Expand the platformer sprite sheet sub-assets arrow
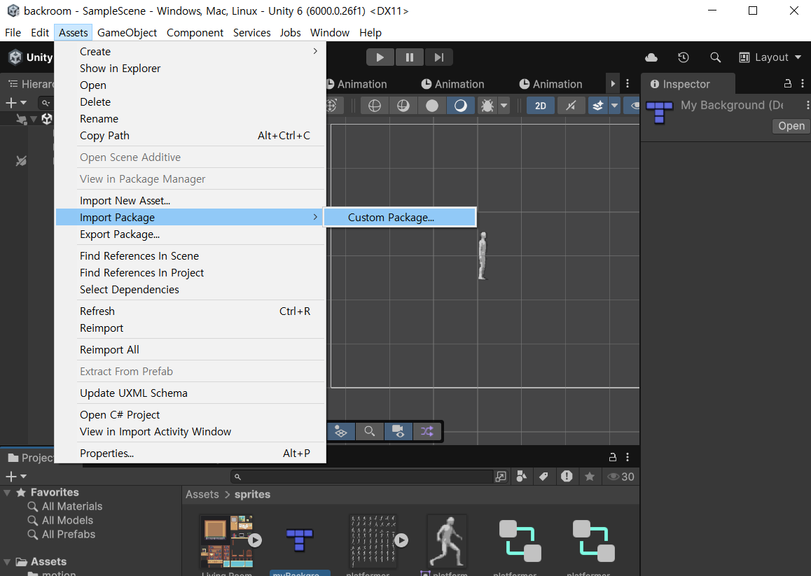 point(401,540)
